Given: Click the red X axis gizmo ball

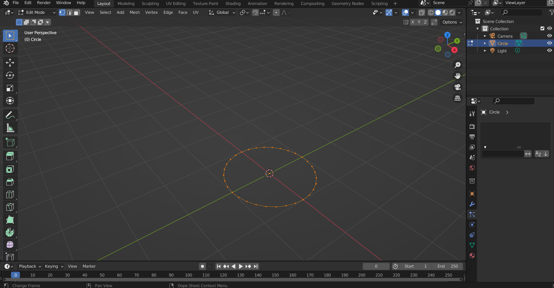Looking at the screenshot, I should point(455,50).
